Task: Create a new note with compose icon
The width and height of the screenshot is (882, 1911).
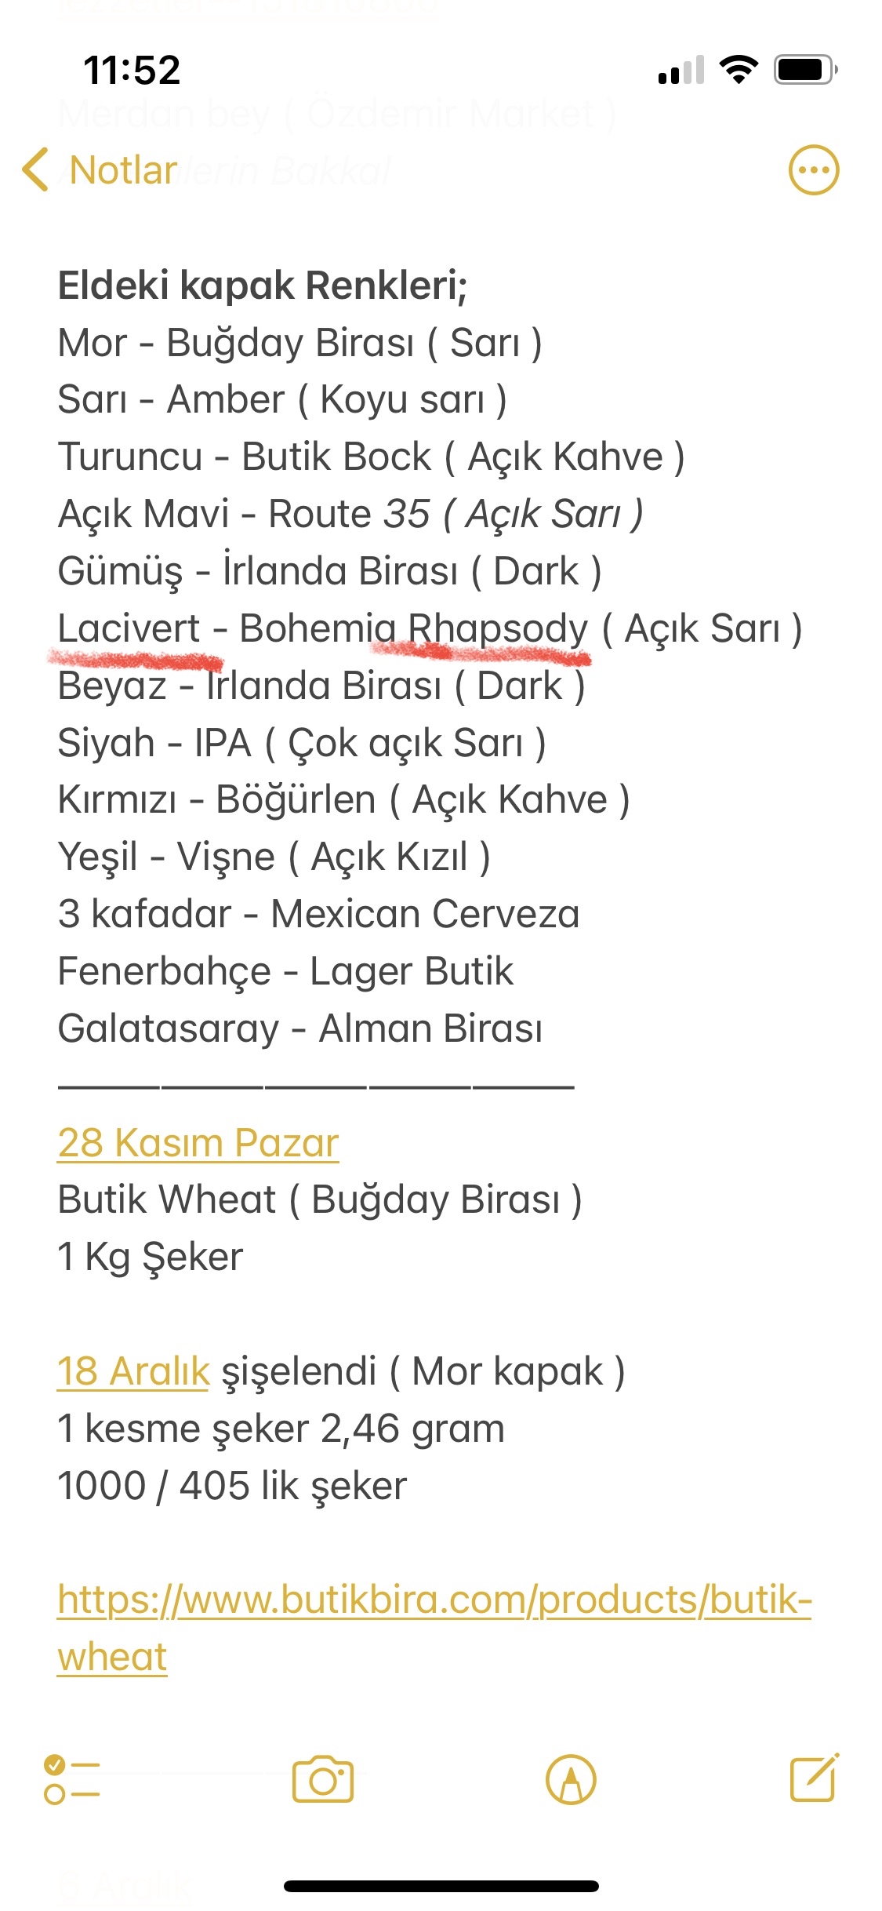Action: 815,1778
